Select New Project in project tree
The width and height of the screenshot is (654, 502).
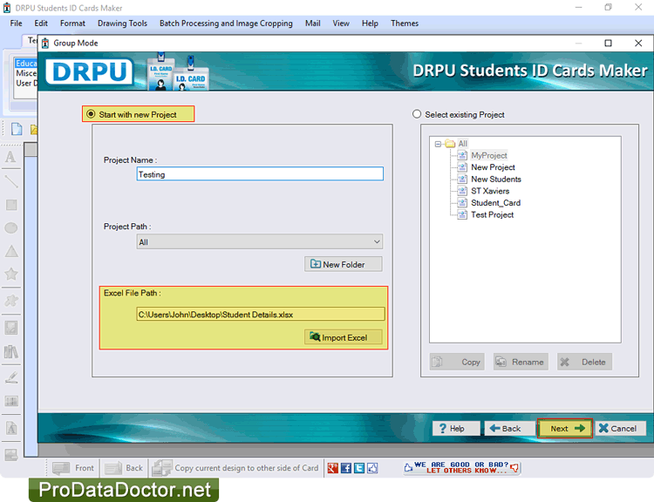point(493,167)
